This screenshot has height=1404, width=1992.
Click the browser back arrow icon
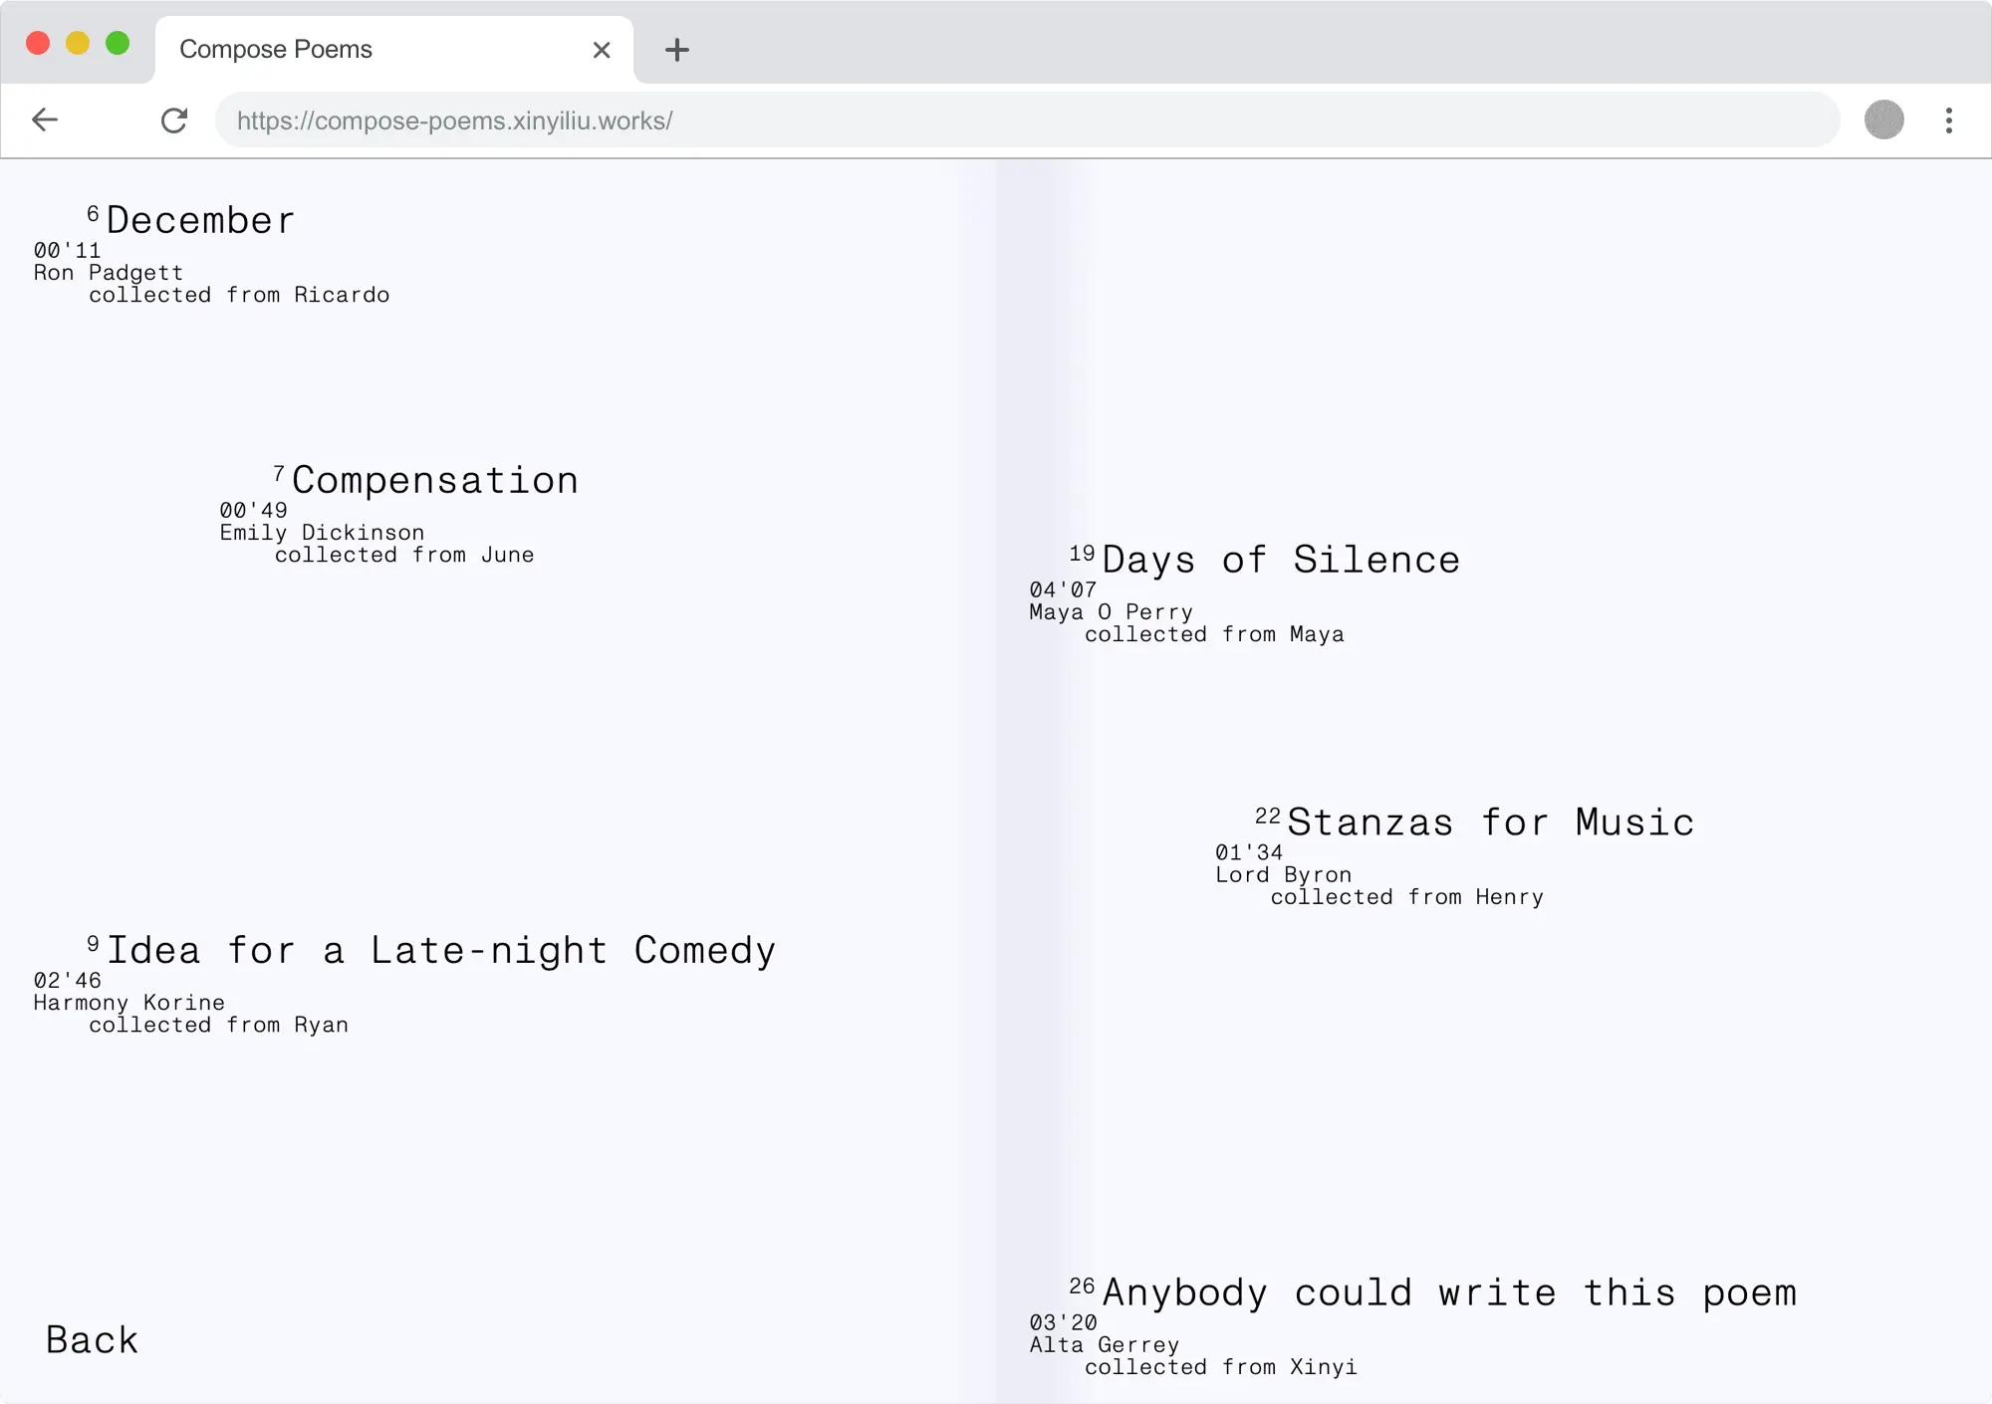tap(45, 119)
